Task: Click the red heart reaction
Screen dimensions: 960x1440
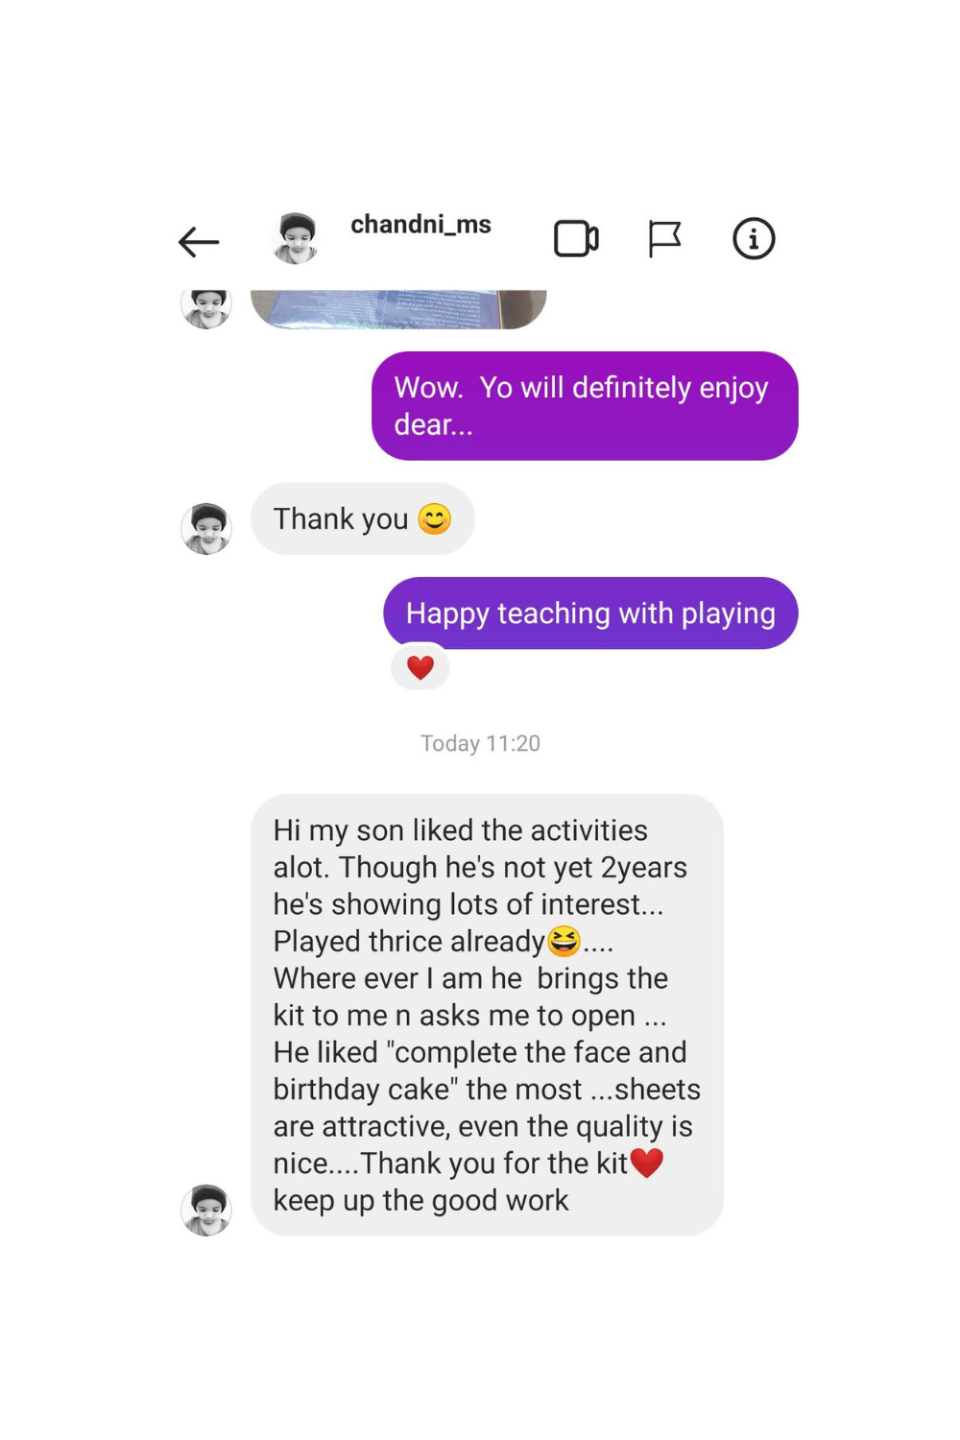Action: pos(420,667)
